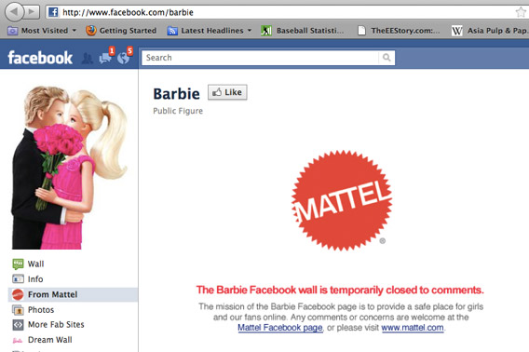Screen dimensions: 529x352
Task: Visit the www.mattel.com link
Action: coord(413,328)
